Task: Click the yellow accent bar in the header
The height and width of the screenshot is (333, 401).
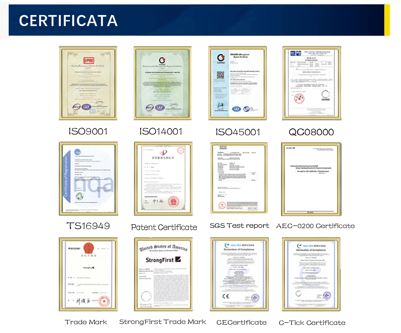Action: click(387, 21)
